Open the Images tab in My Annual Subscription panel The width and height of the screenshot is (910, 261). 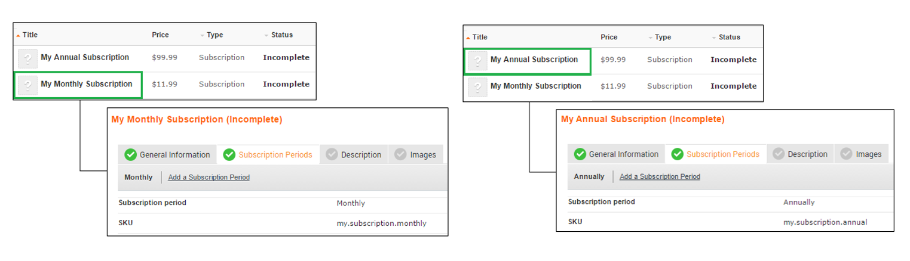pos(868,154)
